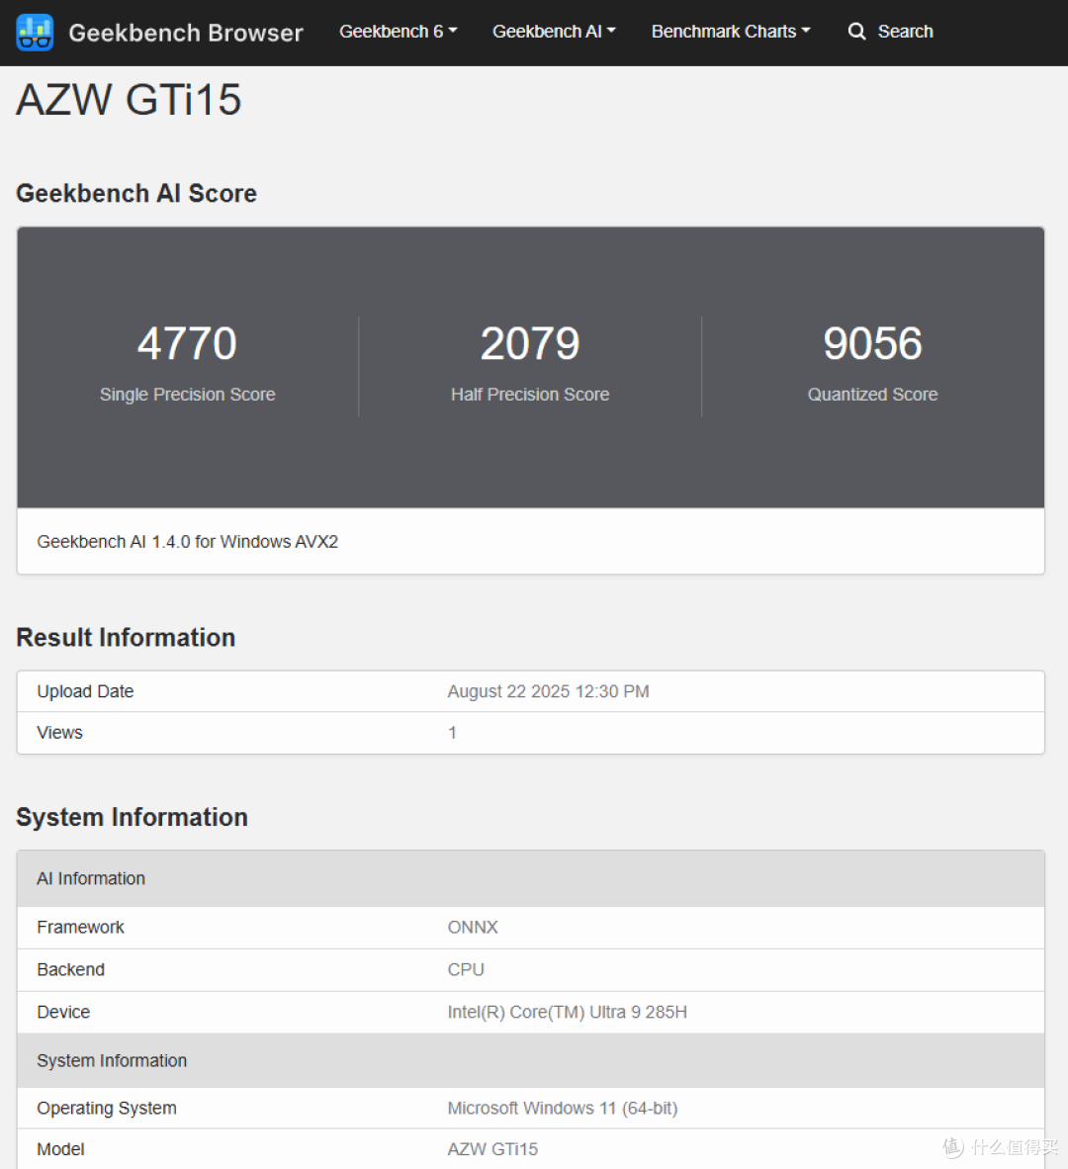Screen dimensions: 1068x1169
Task: Select the views count value 1
Action: coord(452,733)
